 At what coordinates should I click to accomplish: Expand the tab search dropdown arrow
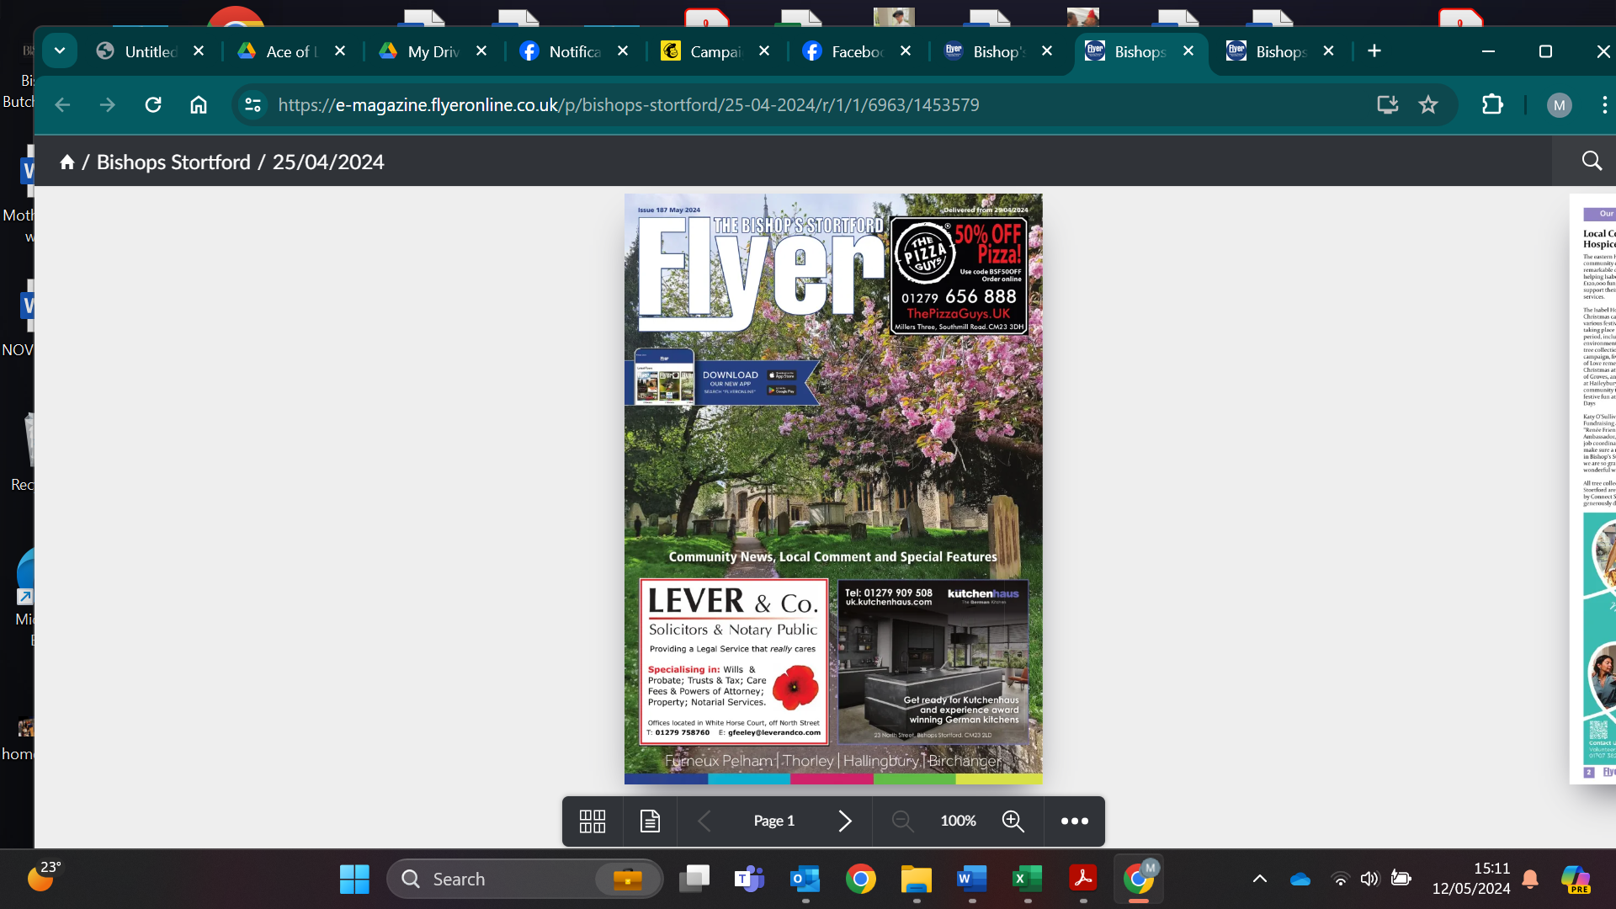click(x=60, y=50)
